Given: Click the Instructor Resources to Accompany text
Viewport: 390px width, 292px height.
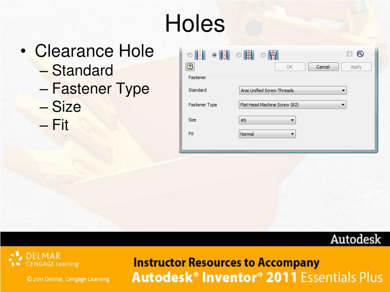Looking at the screenshot, I should point(226,263).
